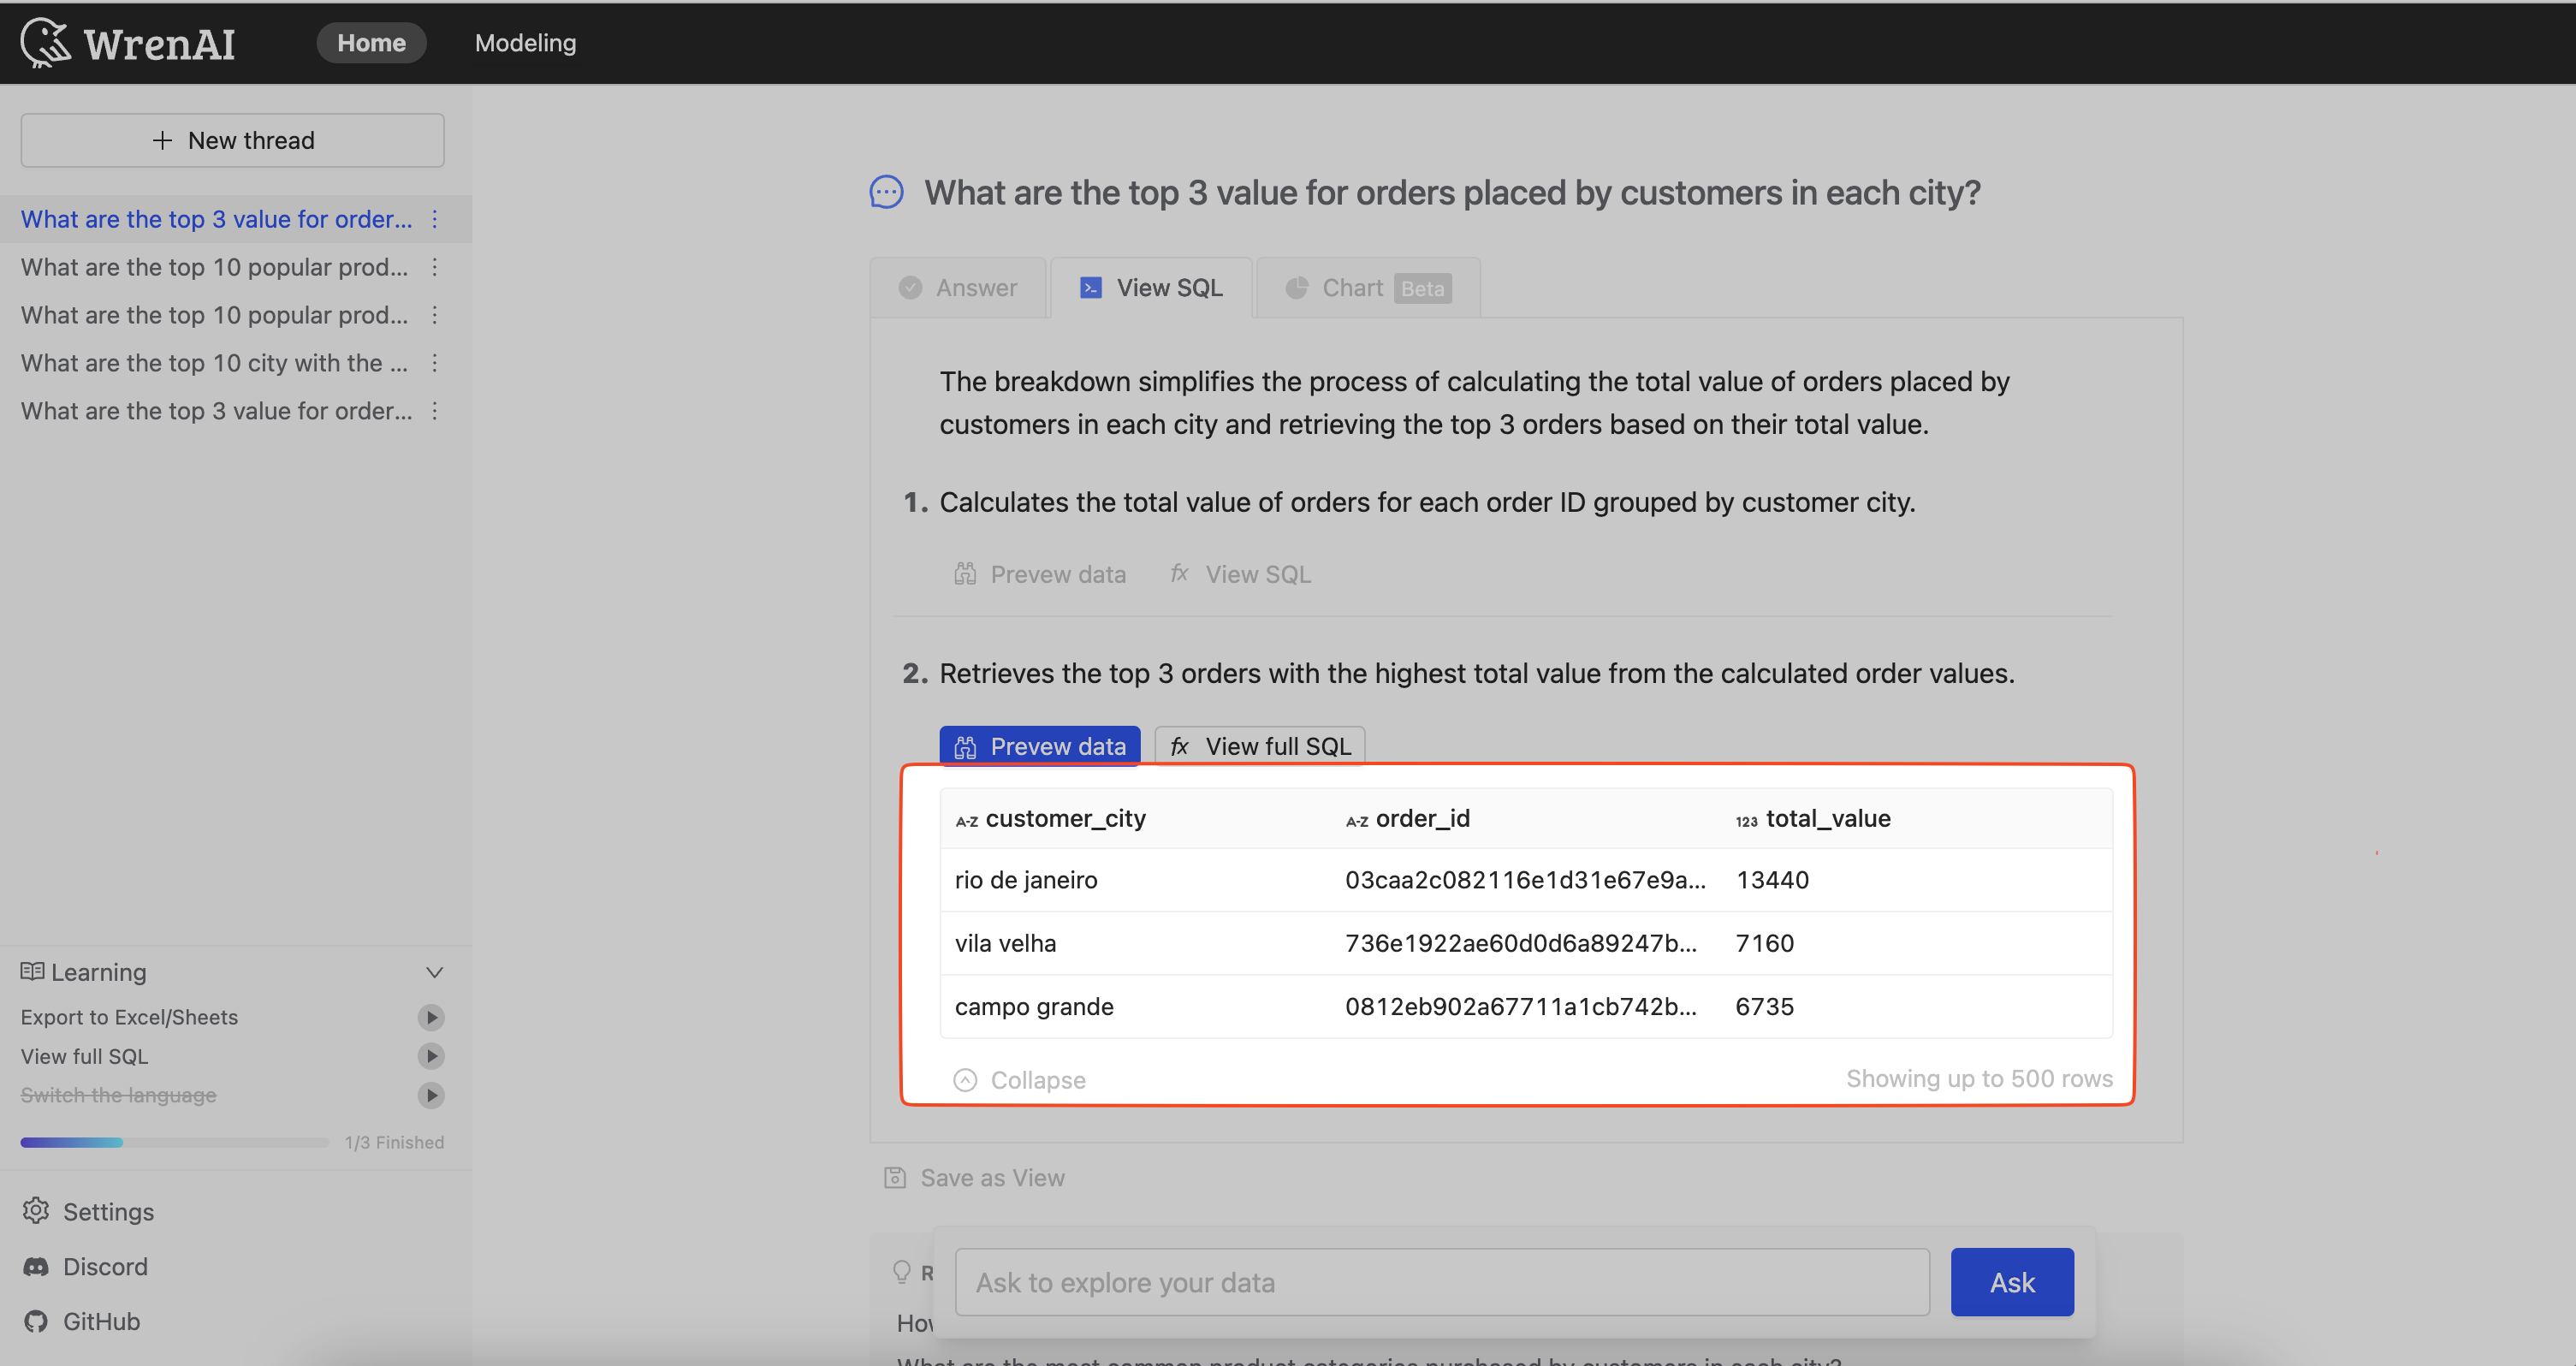This screenshot has height=1366, width=2576.
Task: Click the order_id column header
Action: point(1525,819)
